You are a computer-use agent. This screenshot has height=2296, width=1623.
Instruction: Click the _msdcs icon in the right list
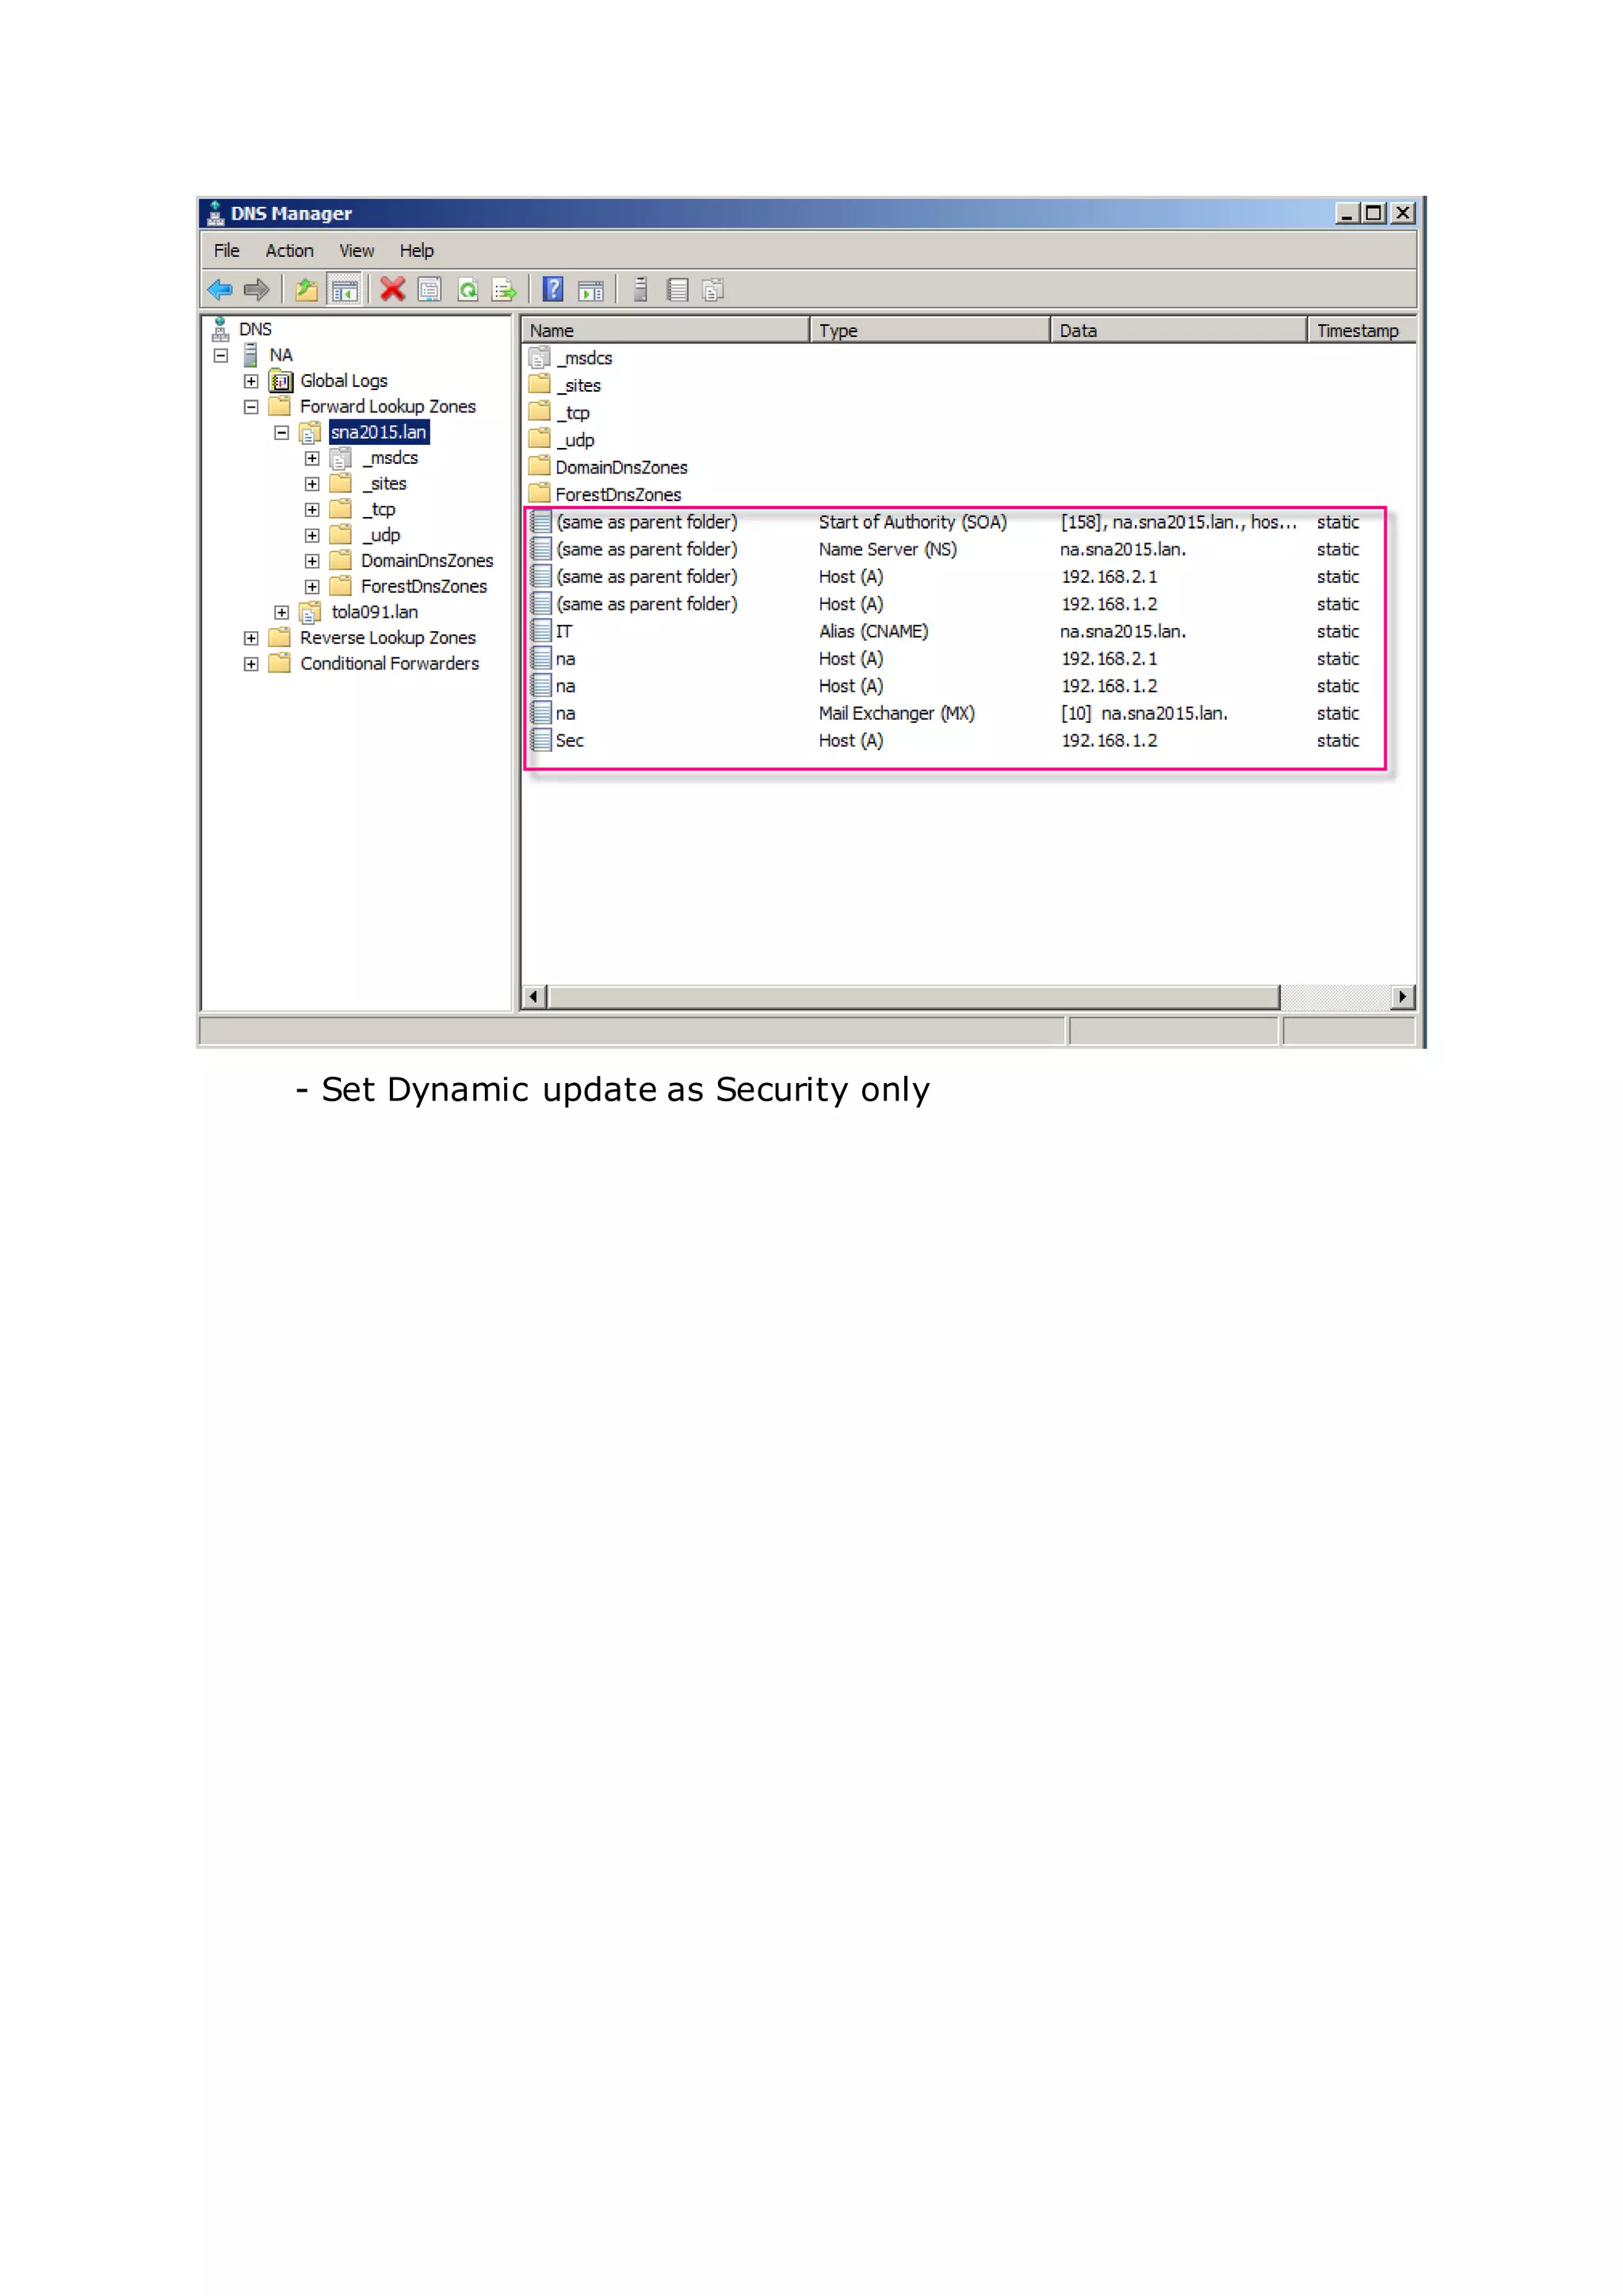540,358
